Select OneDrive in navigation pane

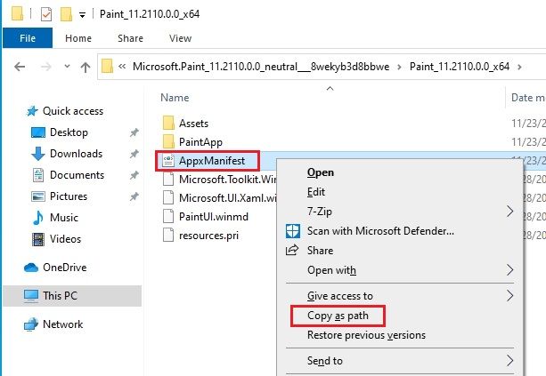(x=65, y=268)
